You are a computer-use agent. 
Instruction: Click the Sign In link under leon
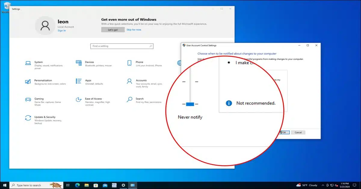62,31
